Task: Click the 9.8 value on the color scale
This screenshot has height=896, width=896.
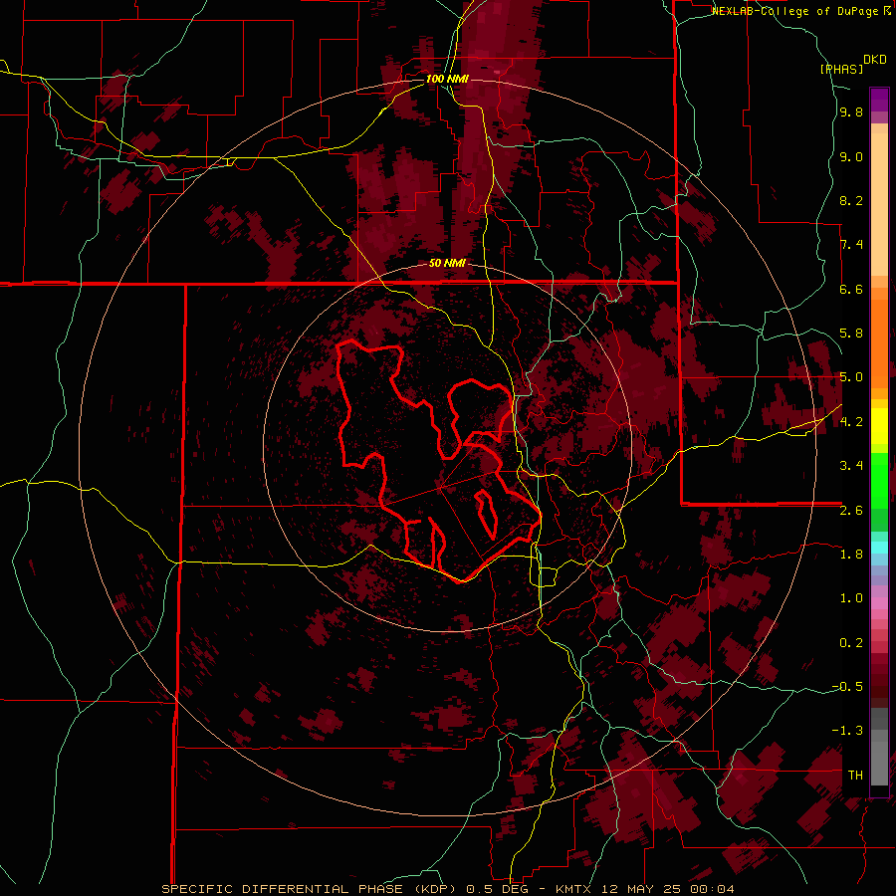Action: pos(851,112)
